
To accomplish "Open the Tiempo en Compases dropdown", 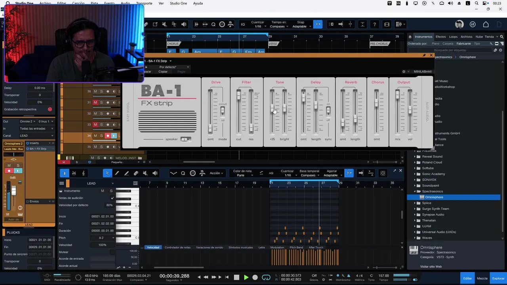I will (x=279, y=27).
